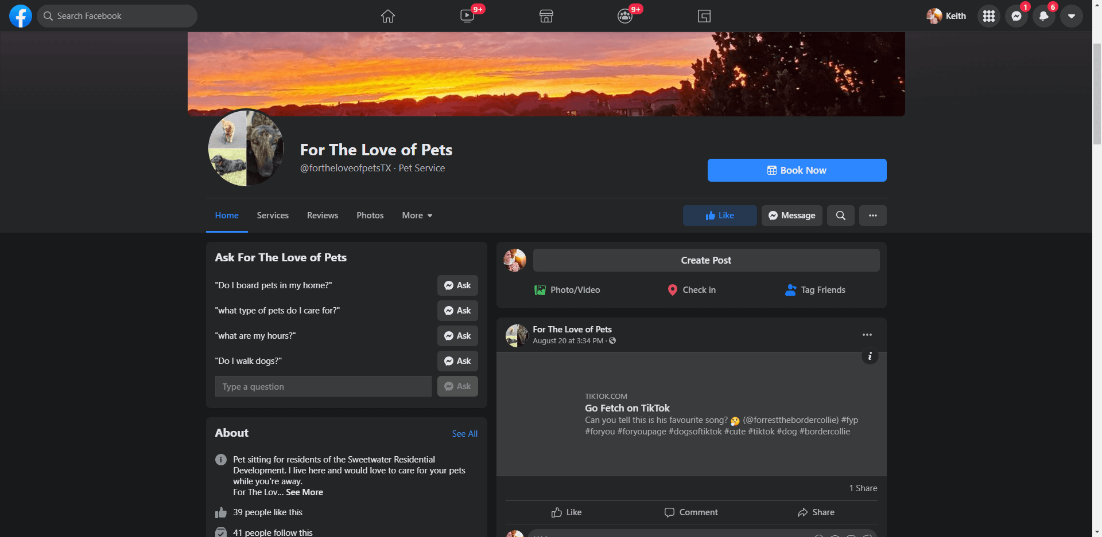Open Facebook Home from top navigation
The height and width of the screenshot is (537, 1102).
pos(388,16)
